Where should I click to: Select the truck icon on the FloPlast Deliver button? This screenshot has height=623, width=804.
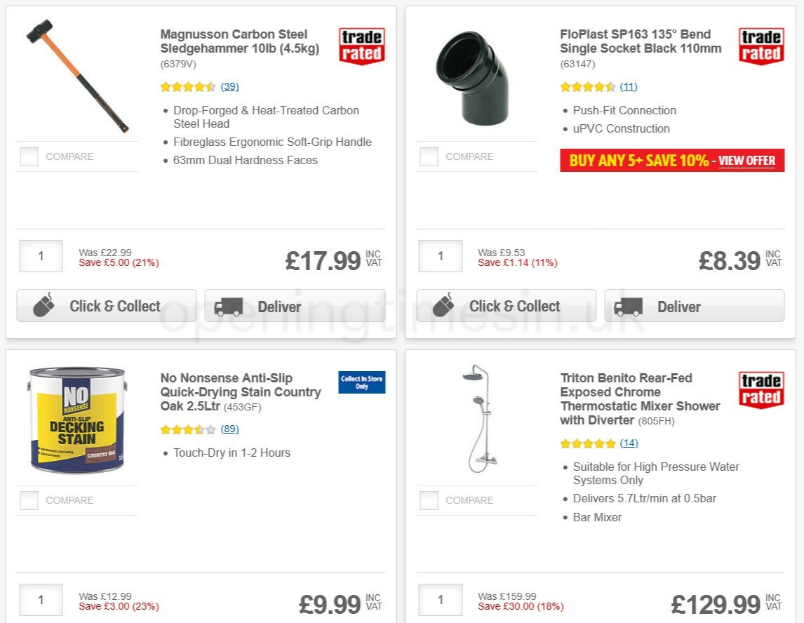[x=631, y=306]
